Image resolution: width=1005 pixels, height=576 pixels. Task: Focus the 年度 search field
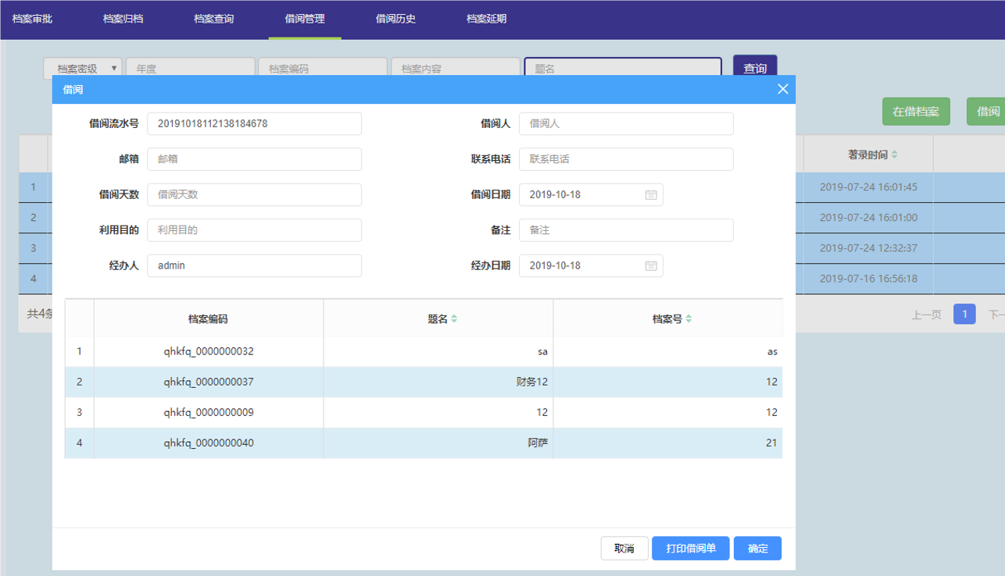(x=191, y=69)
